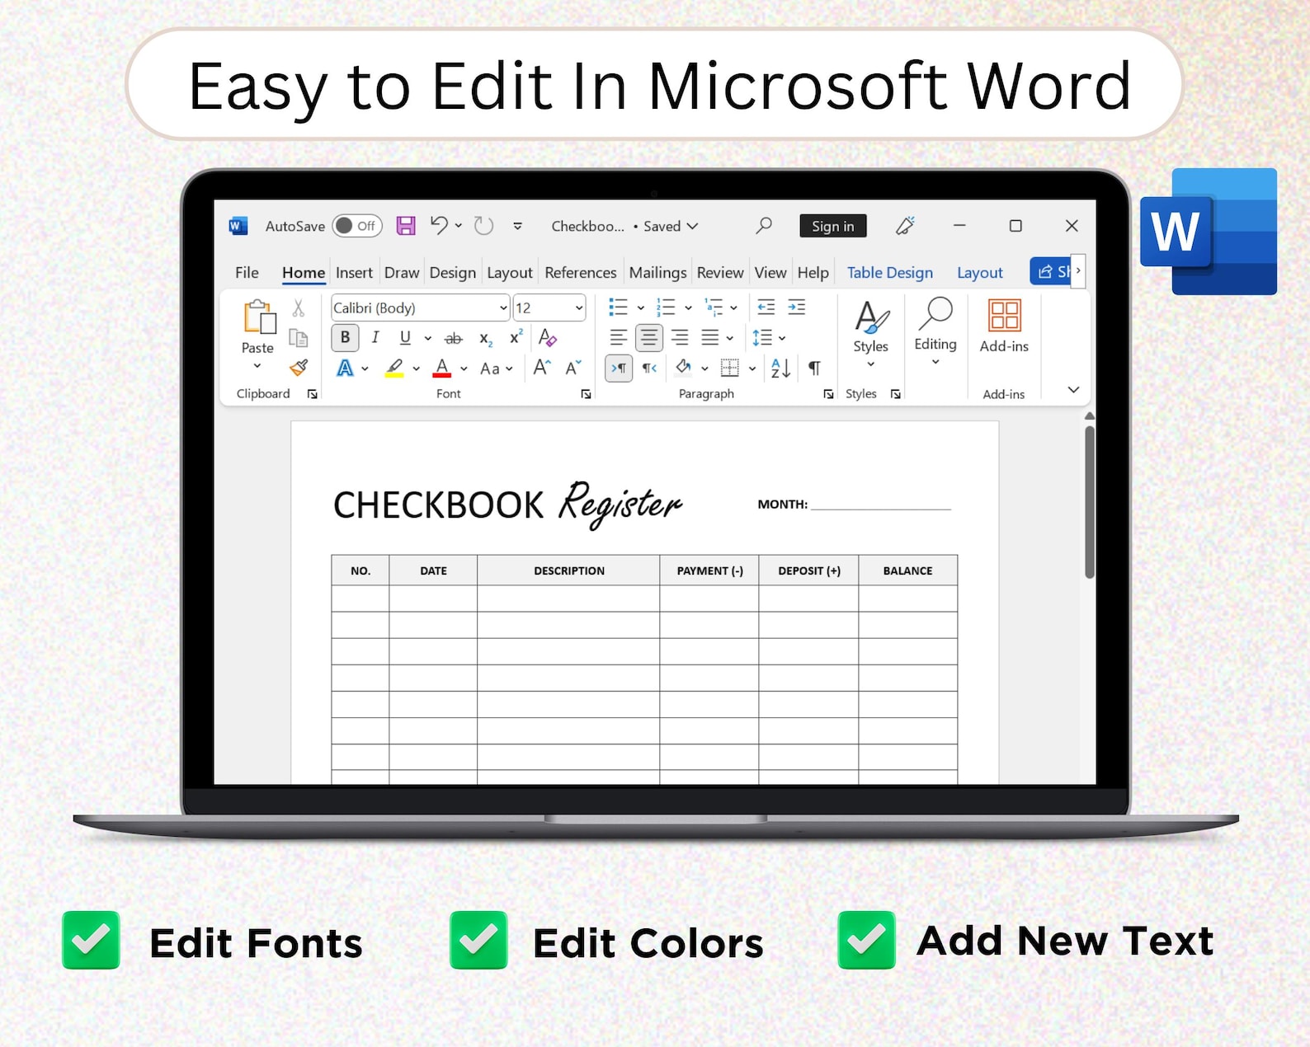Increase font size with grow icon
Image resolution: width=1310 pixels, height=1047 pixels.
pos(542,368)
